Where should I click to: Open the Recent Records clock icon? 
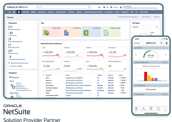[9, 12]
